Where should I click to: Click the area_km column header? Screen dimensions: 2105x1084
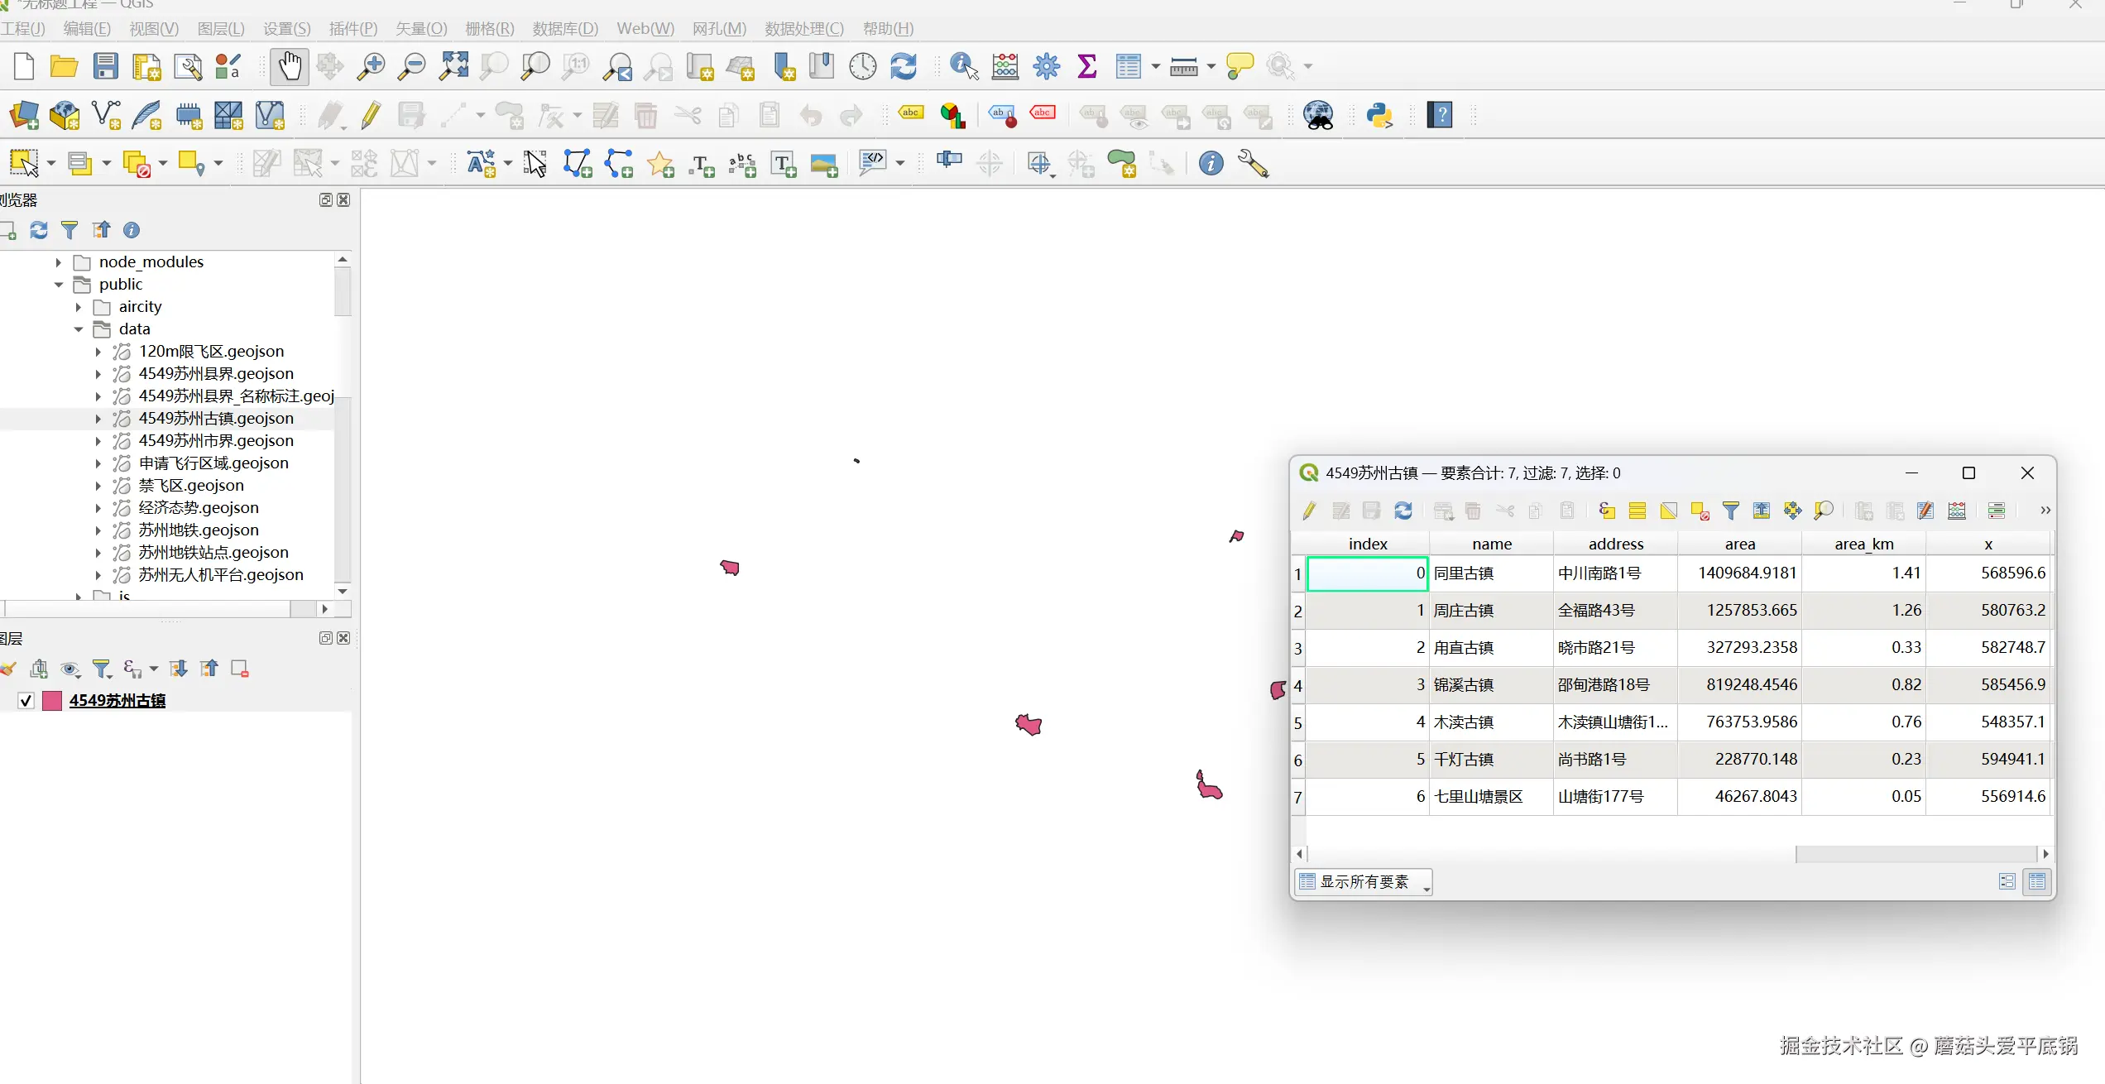1863,544
